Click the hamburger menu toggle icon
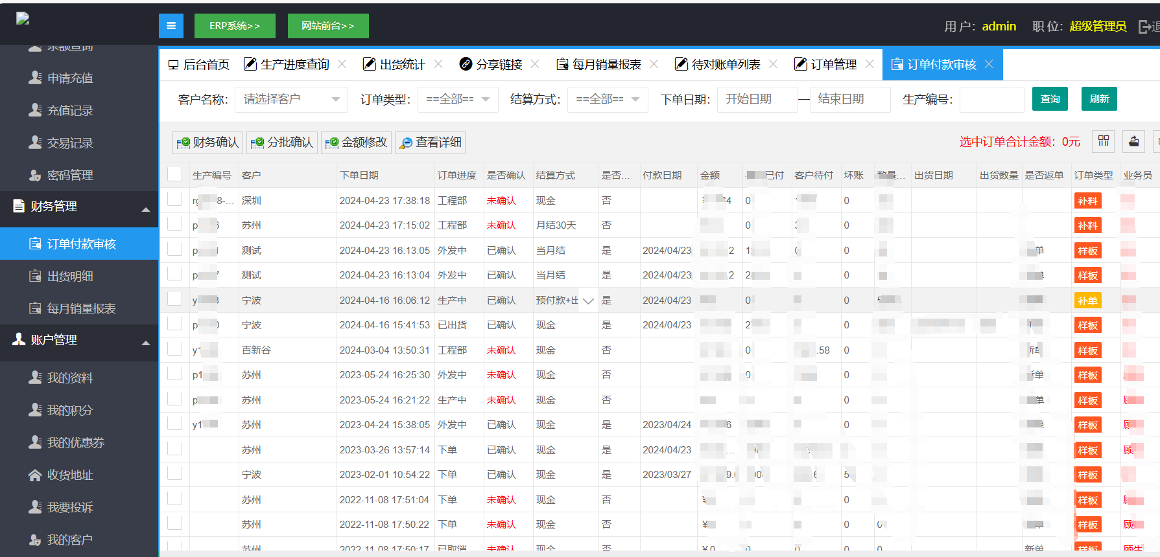Viewport: 1160px width, 557px height. click(x=171, y=26)
